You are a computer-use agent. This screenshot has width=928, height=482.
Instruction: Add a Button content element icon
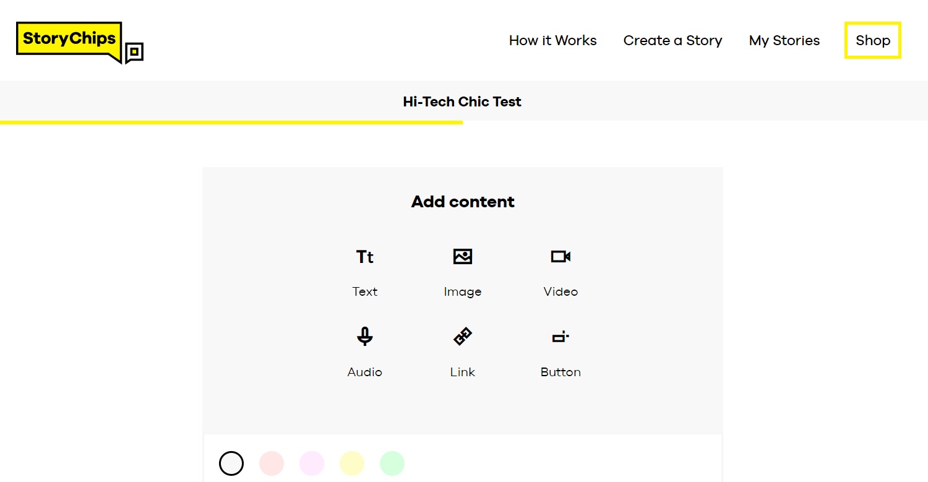[561, 337]
